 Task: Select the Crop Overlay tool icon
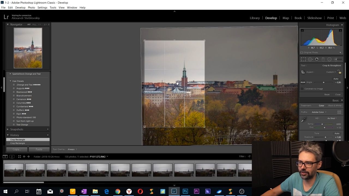pos(303,59)
